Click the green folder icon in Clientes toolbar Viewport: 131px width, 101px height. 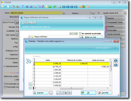tap(50, 7)
